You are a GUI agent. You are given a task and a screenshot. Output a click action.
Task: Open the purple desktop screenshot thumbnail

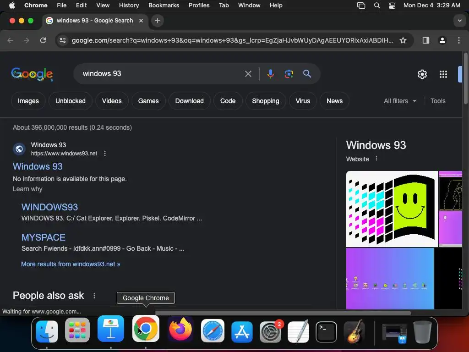(x=390, y=279)
